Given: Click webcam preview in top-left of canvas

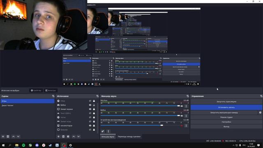Looking at the screenshot, I should pos(44,25).
